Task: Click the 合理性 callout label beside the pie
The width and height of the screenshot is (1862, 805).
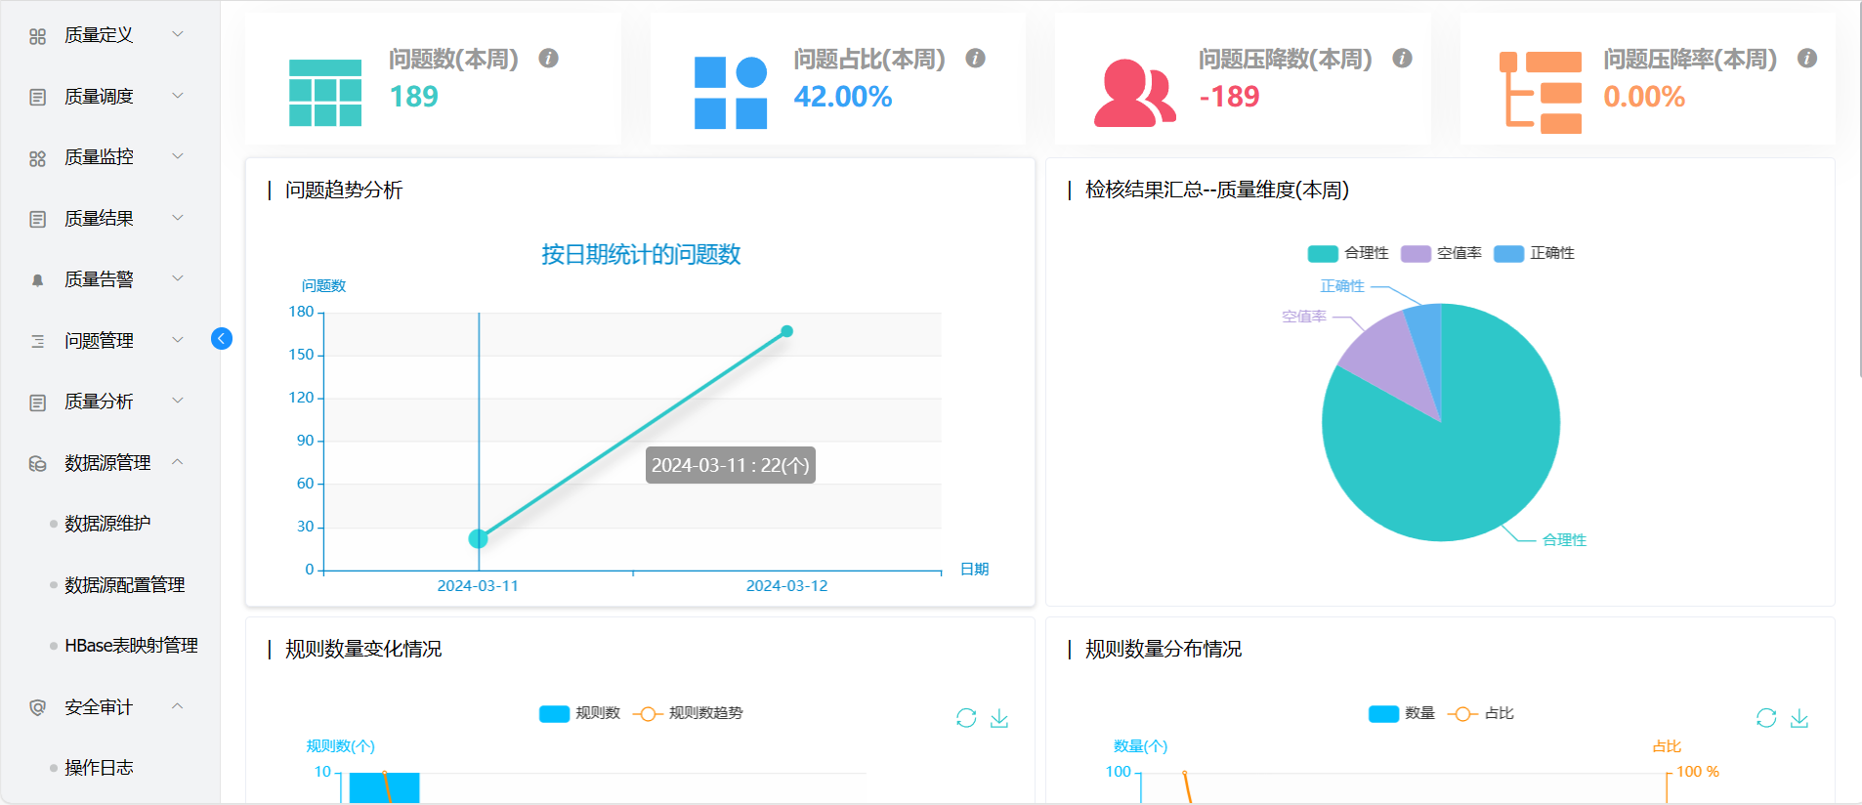Action: 1564,540
